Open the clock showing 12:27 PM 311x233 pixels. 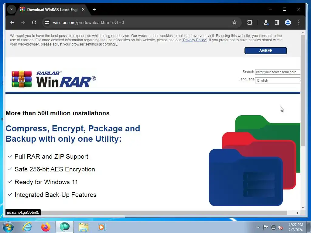pos(296,227)
